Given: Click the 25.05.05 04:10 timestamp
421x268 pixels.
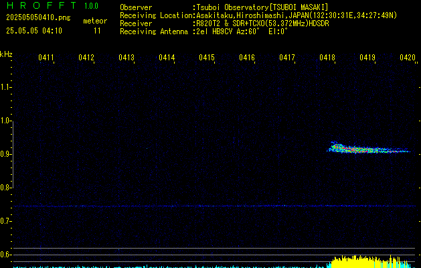Looking at the screenshot, I should [34, 31].
